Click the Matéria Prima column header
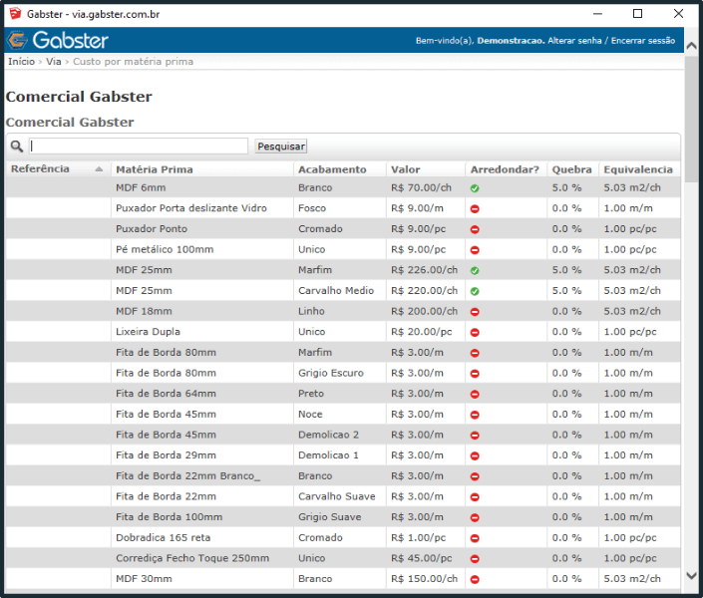This screenshot has width=703, height=598. point(155,169)
